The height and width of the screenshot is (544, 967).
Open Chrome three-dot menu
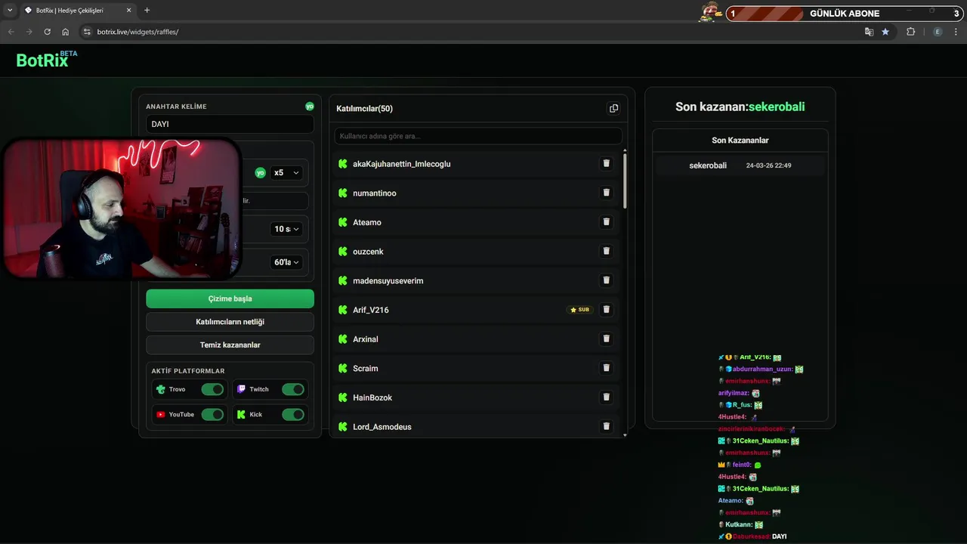(x=956, y=32)
